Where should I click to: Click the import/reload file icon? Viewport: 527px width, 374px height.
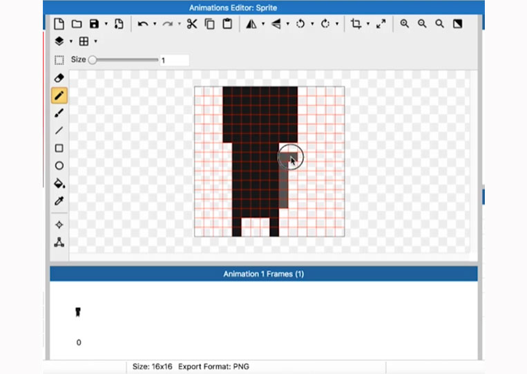[x=119, y=24]
